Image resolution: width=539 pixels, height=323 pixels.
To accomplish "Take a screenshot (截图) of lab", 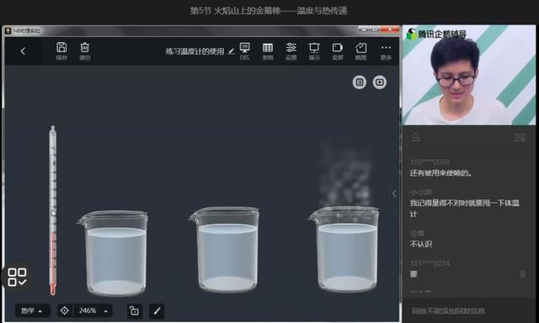I will pos(360,50).
